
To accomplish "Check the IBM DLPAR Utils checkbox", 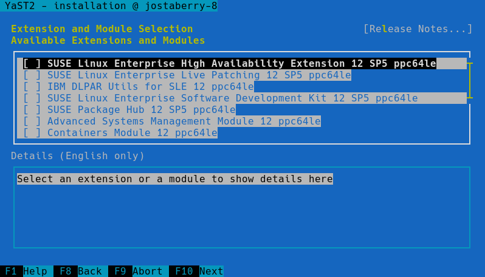I will (32, 87).
